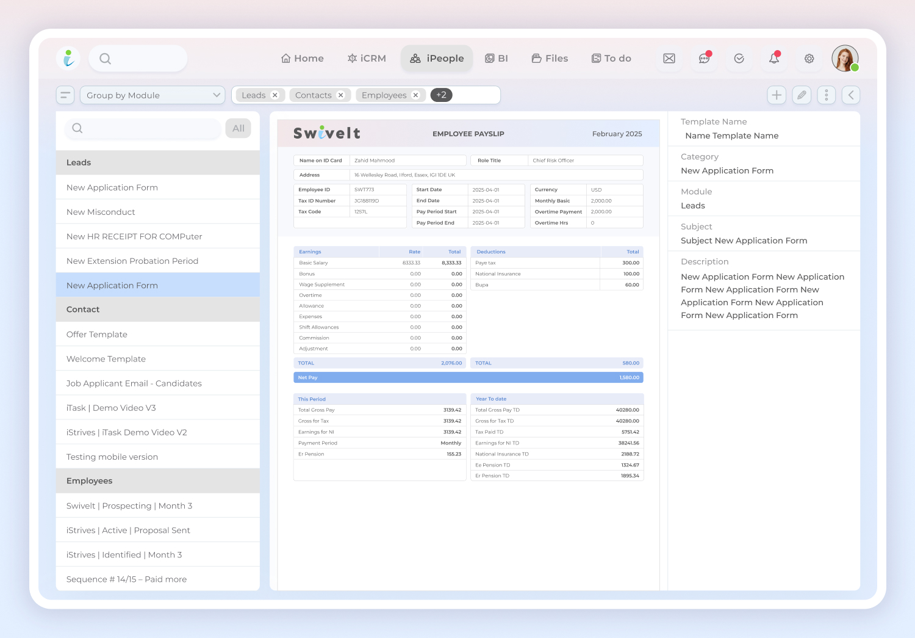Click the template list search field

click(x=143, y=128)
